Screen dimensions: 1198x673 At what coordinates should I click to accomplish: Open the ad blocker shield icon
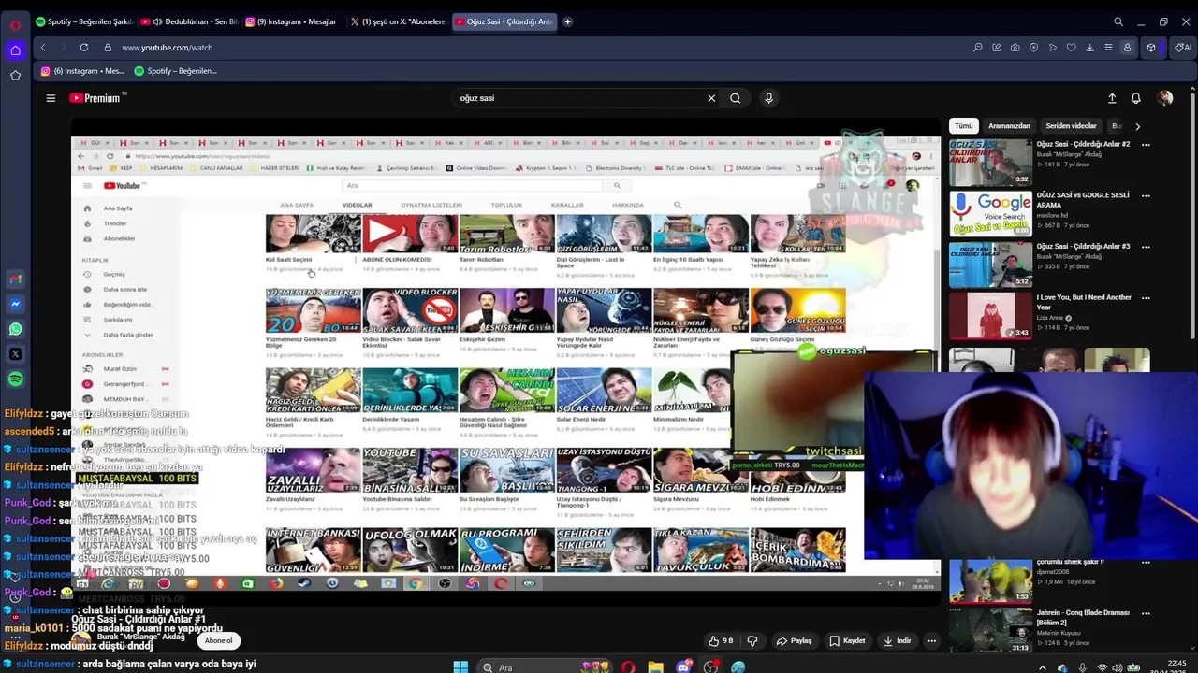(x=1034, y=48)
